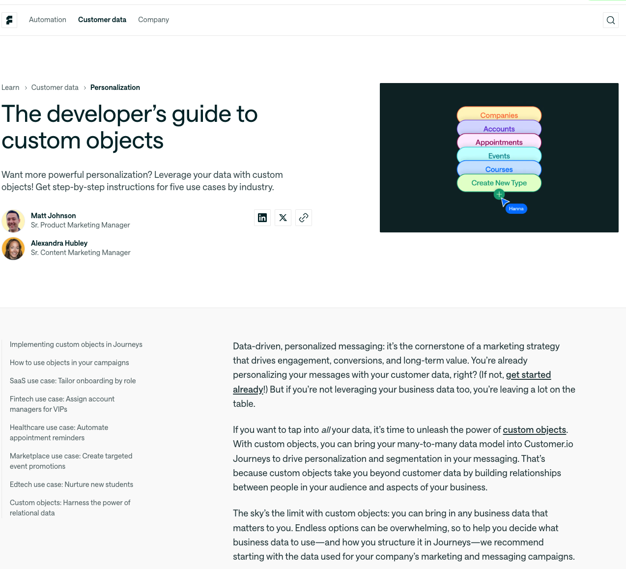This screenshot has width=626, height=569.
Task: Click Create New Type pill in illustration
Action: [x=499, y=183]
